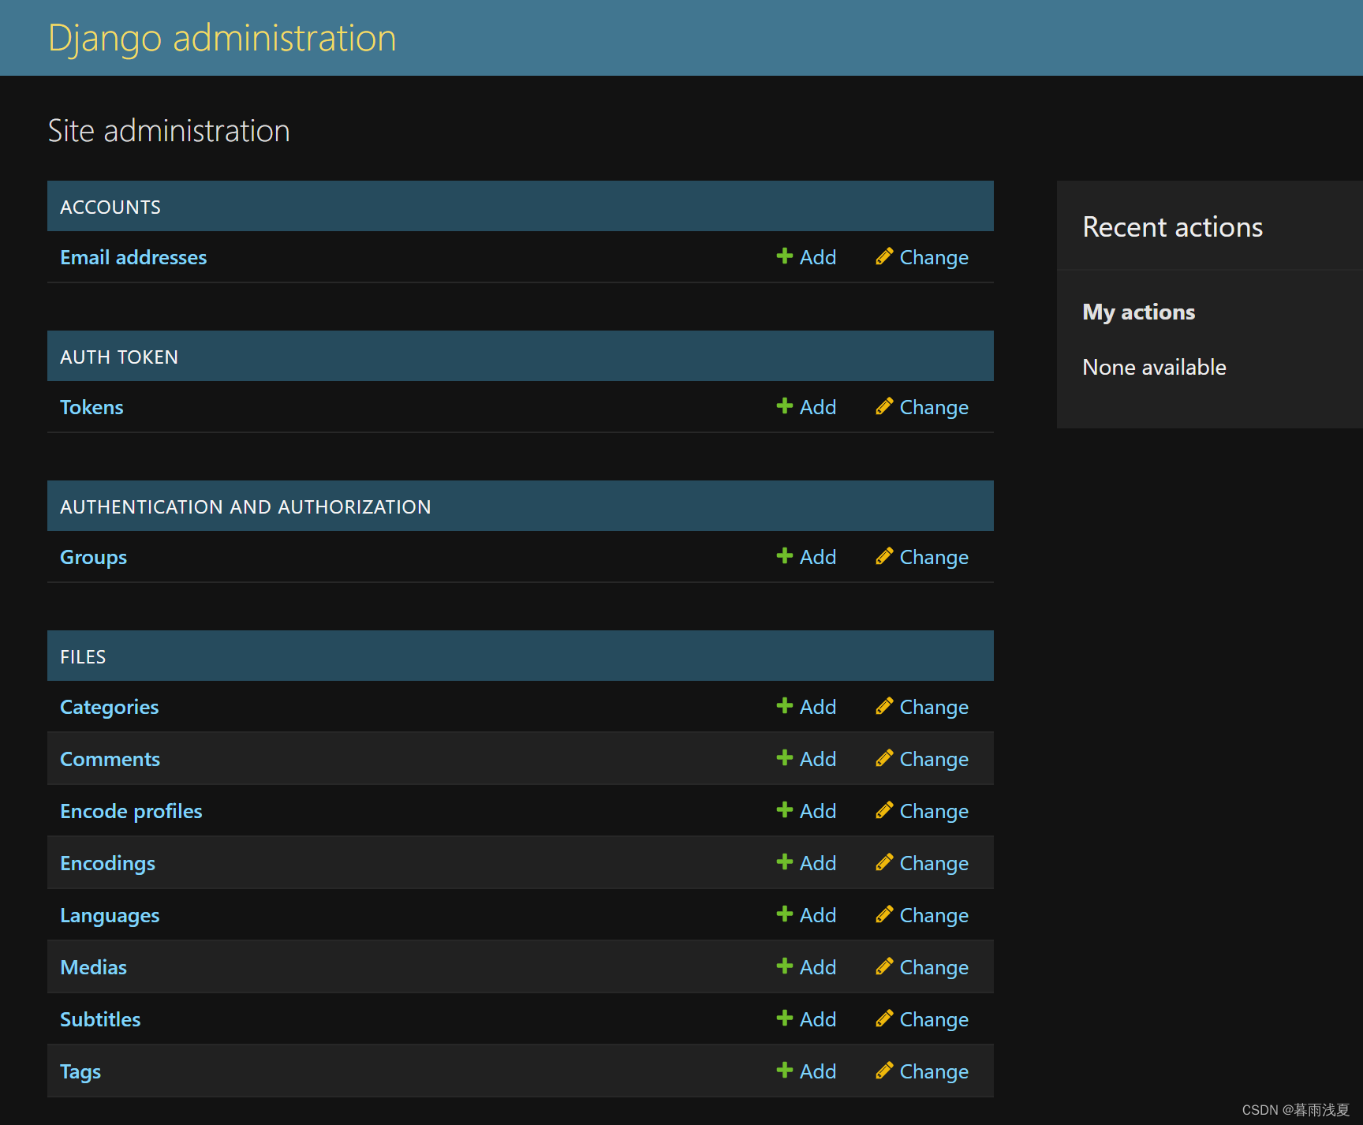Open the Encode profiles model list
Screen dimensions: 1363x1125
[131, 811]
